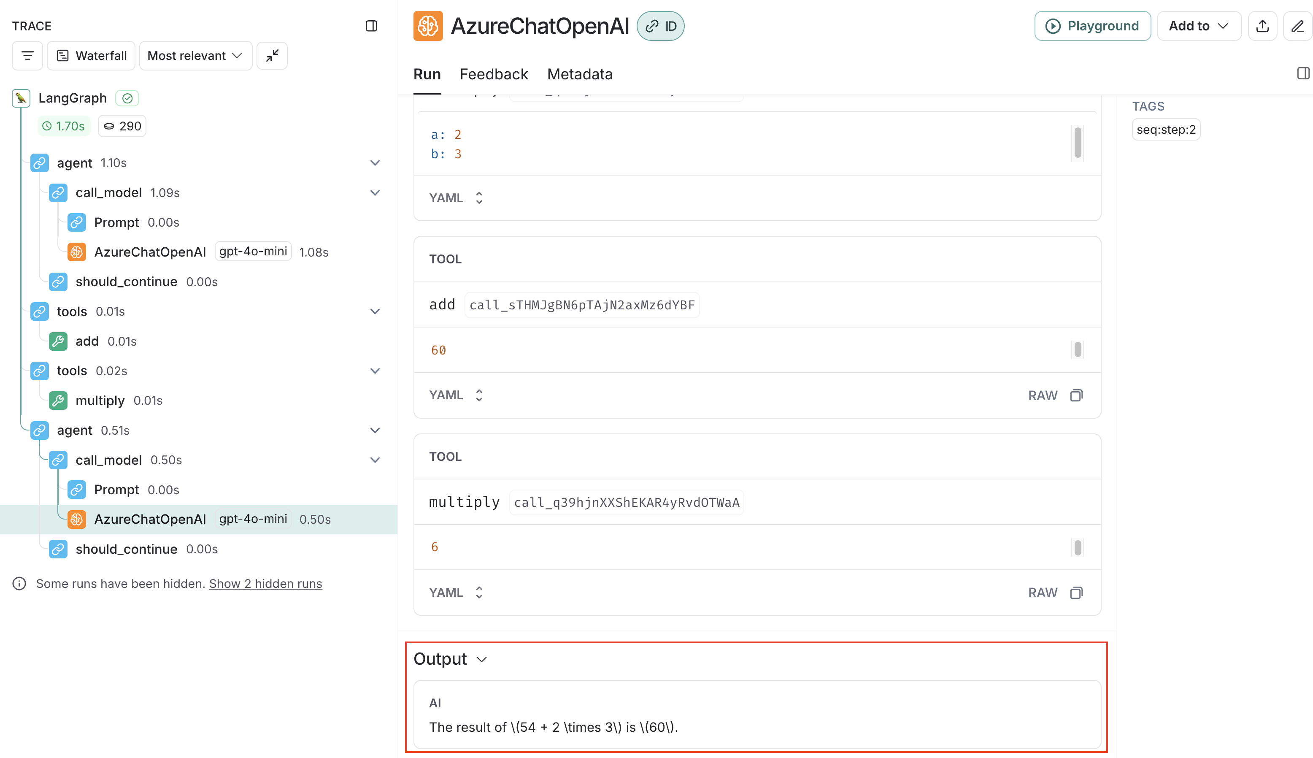The width and height of the screenshot is (1313, 758).
Task: Open the Add to dropdown
Action: [x=1199, y=25]
